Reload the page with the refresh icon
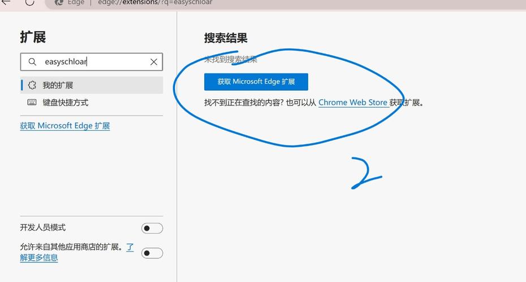 pos(29,2)
